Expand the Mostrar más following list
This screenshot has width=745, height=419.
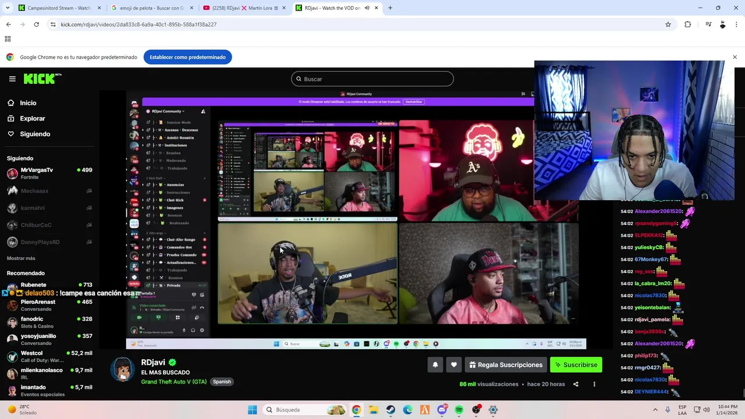[x=21, y=258]
